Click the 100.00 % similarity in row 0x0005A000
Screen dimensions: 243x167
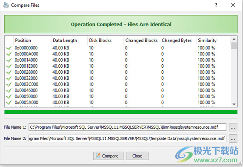tap(206, 102)
